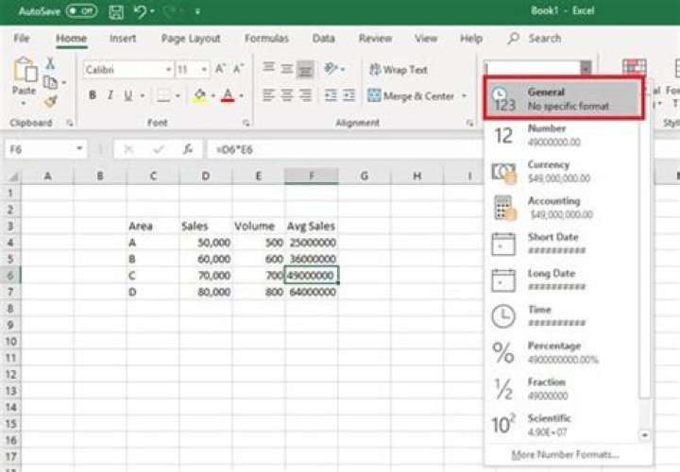The width and height of the screenshot is (680, 472).
Task: Open the Font group dialog launcher
Action: point(246,123)
